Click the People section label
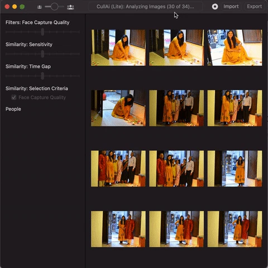This screenshot has height=268, width=268. pos(13,109)
